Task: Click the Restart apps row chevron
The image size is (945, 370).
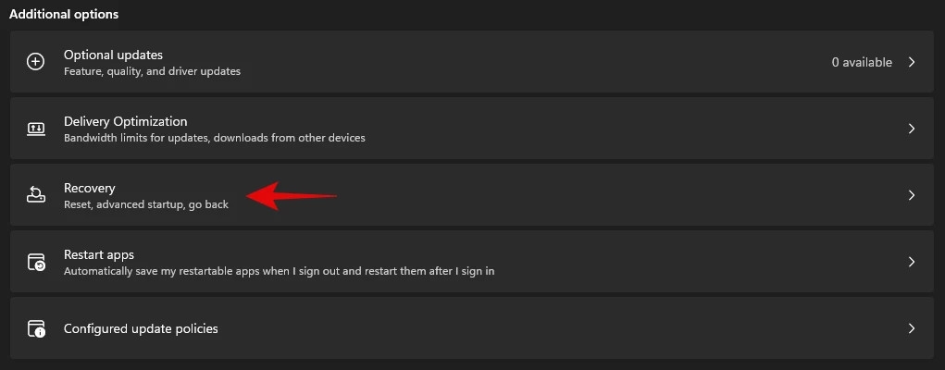Action: (912, 262)
